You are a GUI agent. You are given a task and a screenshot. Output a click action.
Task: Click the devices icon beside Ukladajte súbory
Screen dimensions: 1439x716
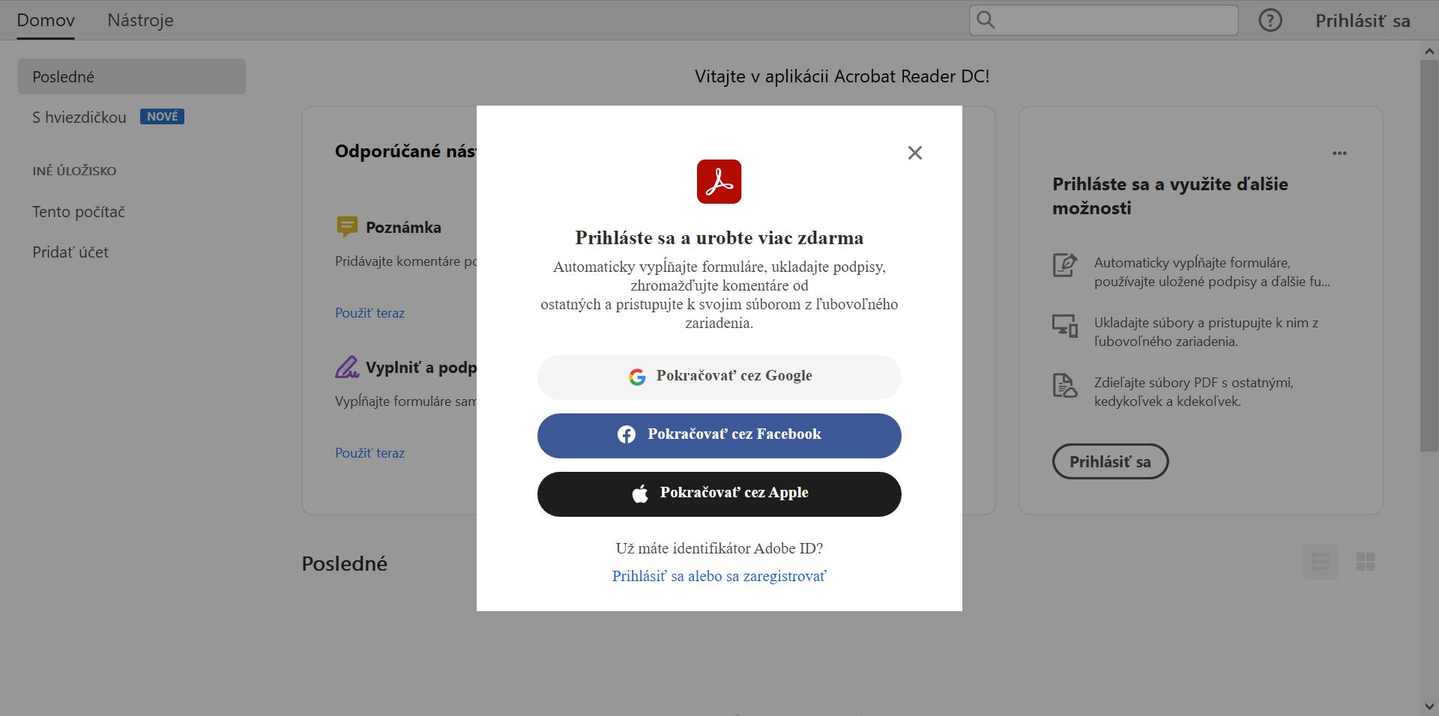pyautogui.click(x=1064, y=325)
